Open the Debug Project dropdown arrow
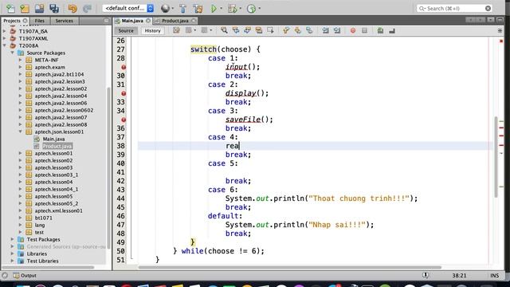This screenshot has height=287, width=510. coord(241,9)
